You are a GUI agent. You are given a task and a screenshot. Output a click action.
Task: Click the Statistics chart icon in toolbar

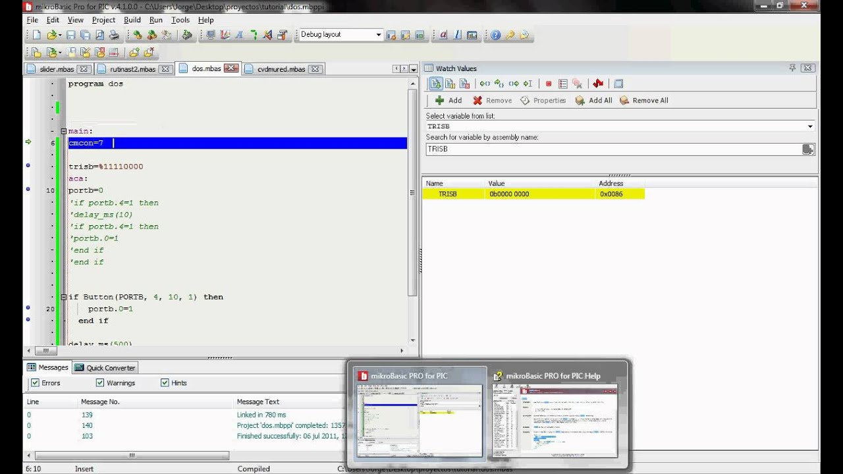(472, 34)
